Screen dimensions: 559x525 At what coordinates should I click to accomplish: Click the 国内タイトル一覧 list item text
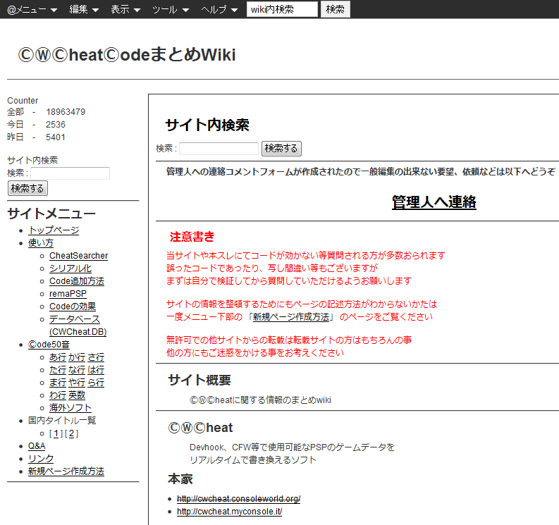point(62,421)
